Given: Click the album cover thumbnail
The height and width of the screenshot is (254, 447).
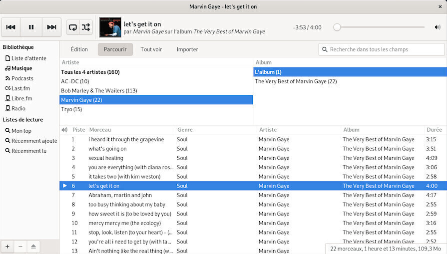Looking at the screenshot, I should (110, 27).
